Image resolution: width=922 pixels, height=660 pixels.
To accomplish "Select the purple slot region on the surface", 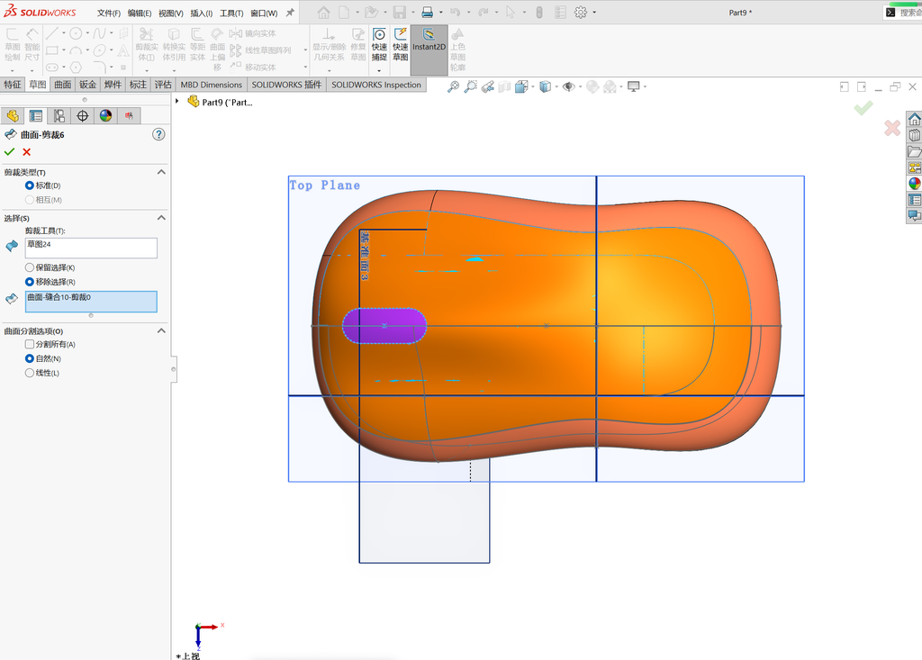I will point(384,325).
